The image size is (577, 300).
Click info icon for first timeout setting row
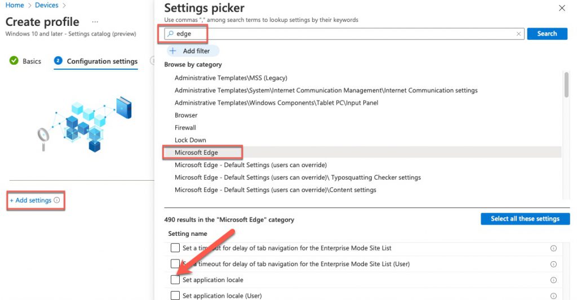click(553, 248)
